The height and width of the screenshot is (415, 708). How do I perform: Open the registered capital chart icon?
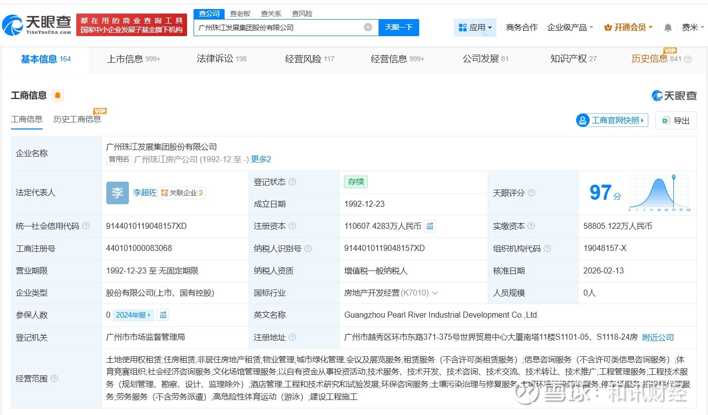(x=430, y=226)
